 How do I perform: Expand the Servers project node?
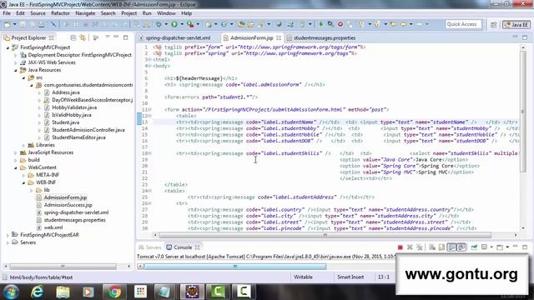(x=8, y=242)
